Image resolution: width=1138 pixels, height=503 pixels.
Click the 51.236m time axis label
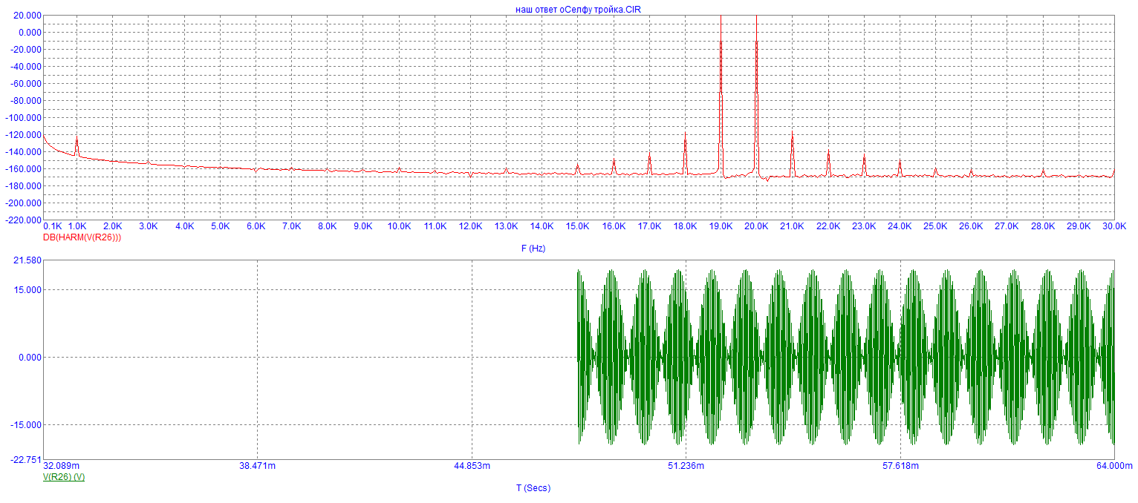(x=686, y=466)
